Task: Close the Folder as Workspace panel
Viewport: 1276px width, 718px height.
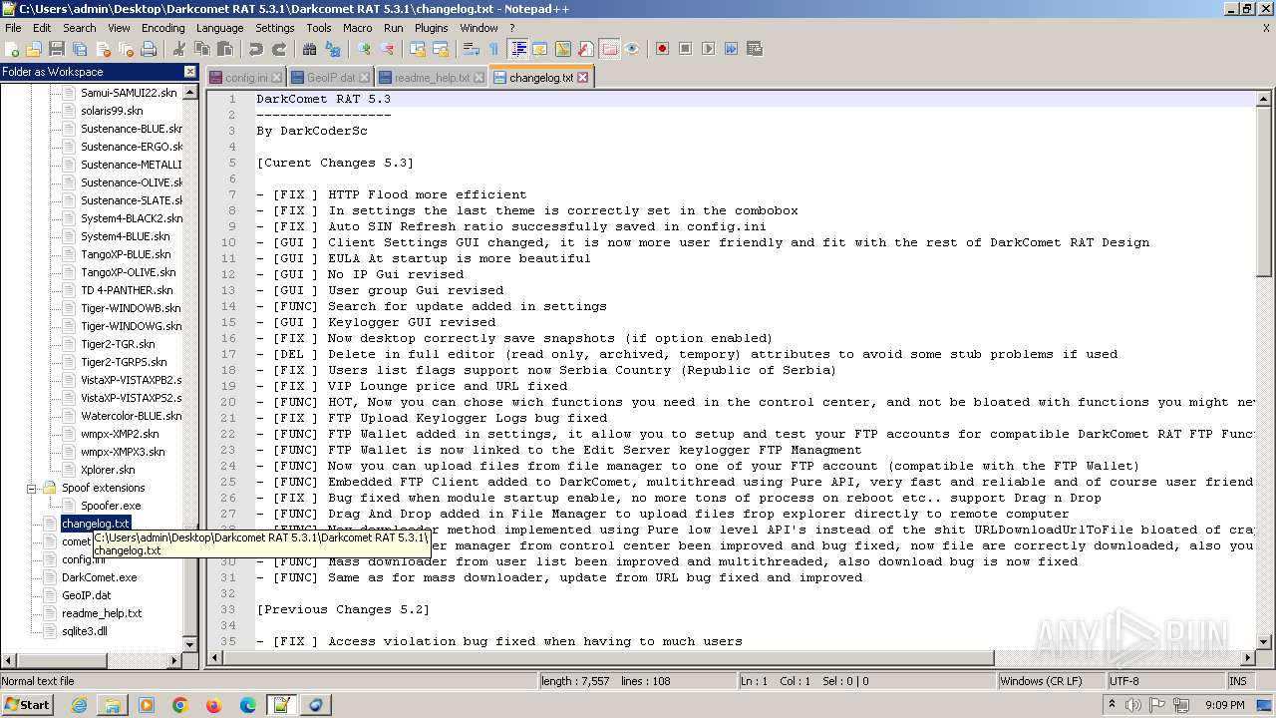Action: pos(189,72)
